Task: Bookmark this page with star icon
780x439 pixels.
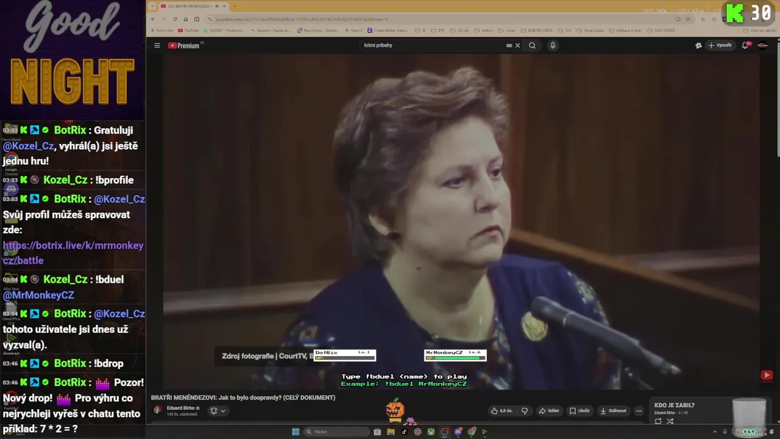Action: coord(688,19)
